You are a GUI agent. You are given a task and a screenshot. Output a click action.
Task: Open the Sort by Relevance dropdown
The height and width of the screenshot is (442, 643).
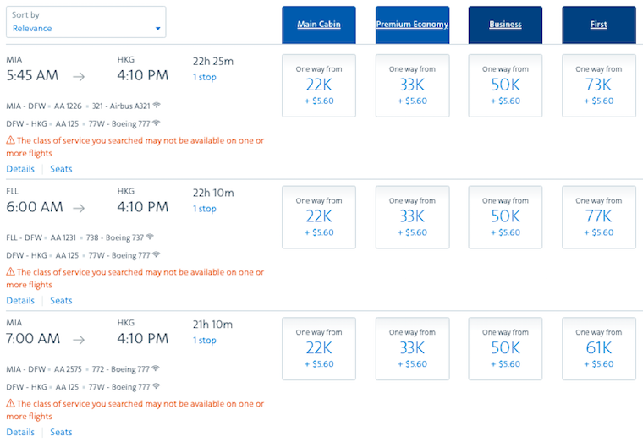pyautogui.click(x=86, y=22)
